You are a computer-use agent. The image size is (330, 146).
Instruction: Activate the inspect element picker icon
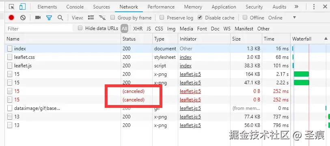(12, 7)
